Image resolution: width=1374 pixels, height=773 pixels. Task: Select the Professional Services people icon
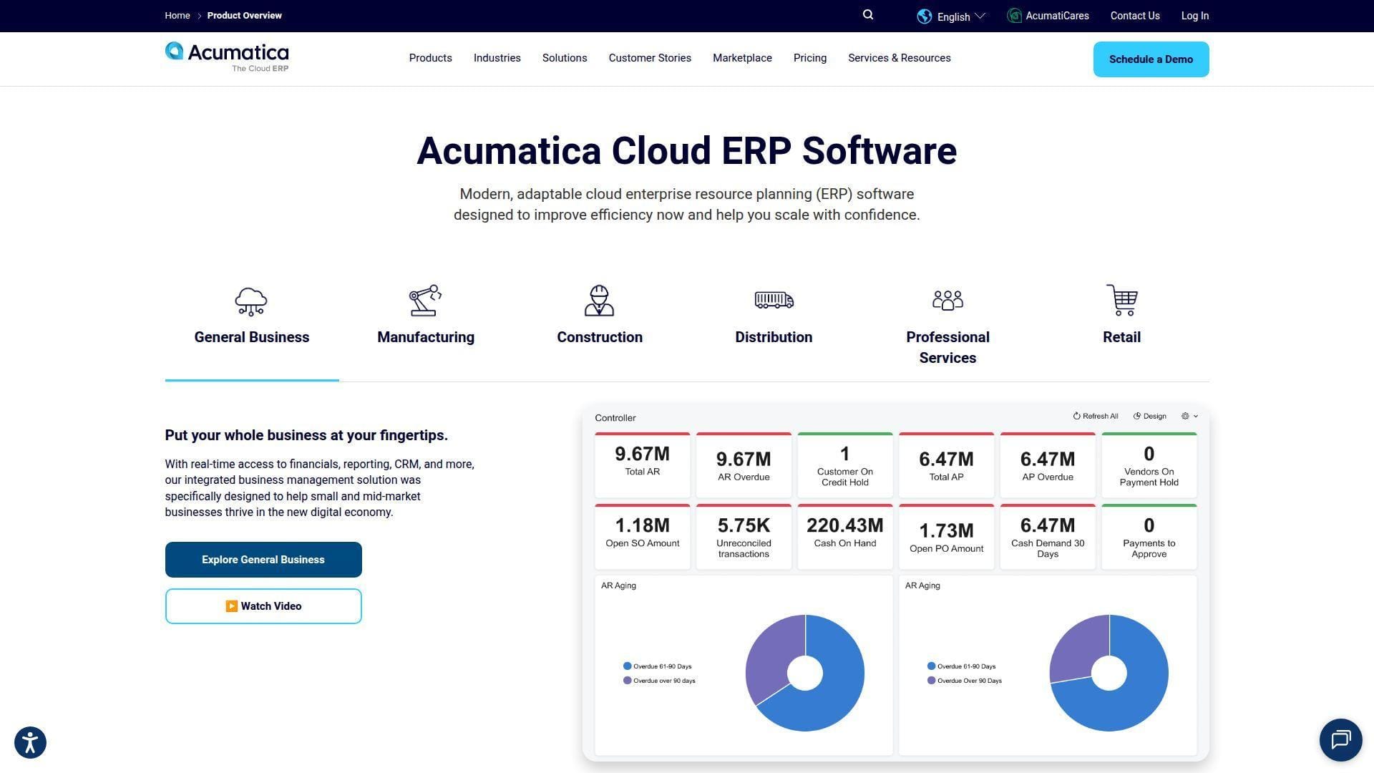(x=947, y=300)
